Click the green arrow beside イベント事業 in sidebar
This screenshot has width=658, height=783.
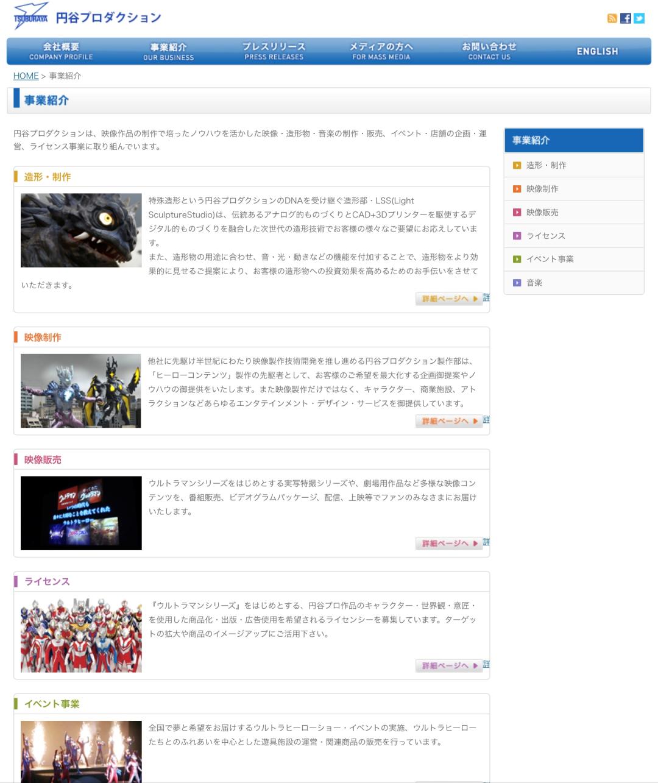click(x=517, y=259)
